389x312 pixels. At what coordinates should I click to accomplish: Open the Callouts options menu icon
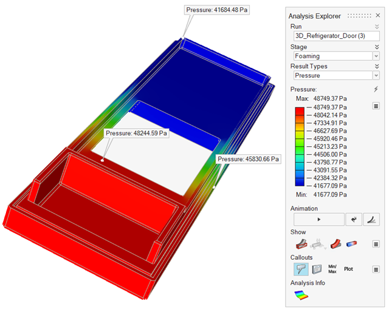[376, 270]
